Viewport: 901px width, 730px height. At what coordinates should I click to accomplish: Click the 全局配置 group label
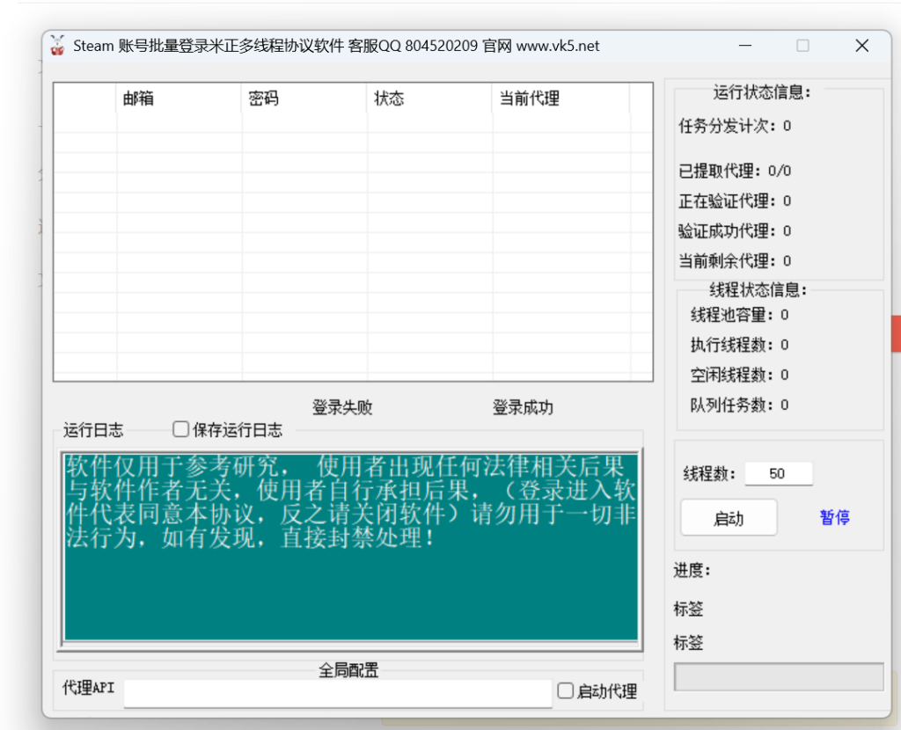click(348, 669)
